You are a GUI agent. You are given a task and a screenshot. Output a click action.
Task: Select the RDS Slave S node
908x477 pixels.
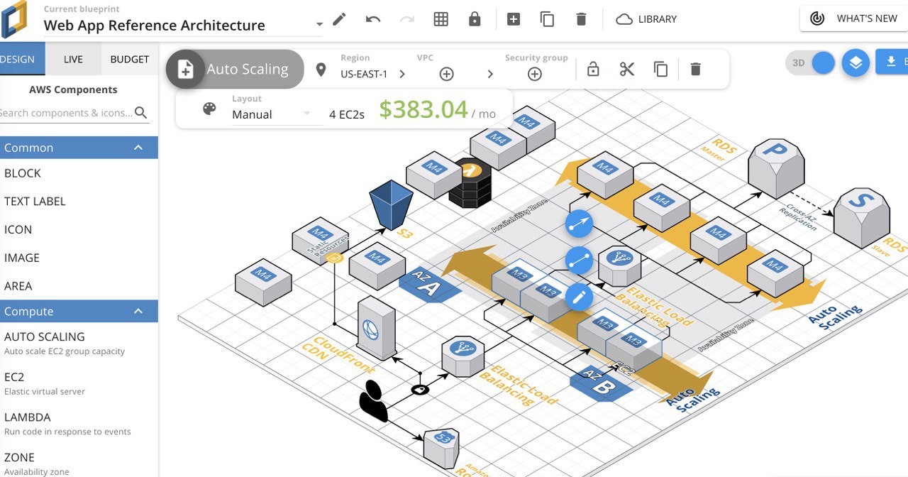coord(861,217)
